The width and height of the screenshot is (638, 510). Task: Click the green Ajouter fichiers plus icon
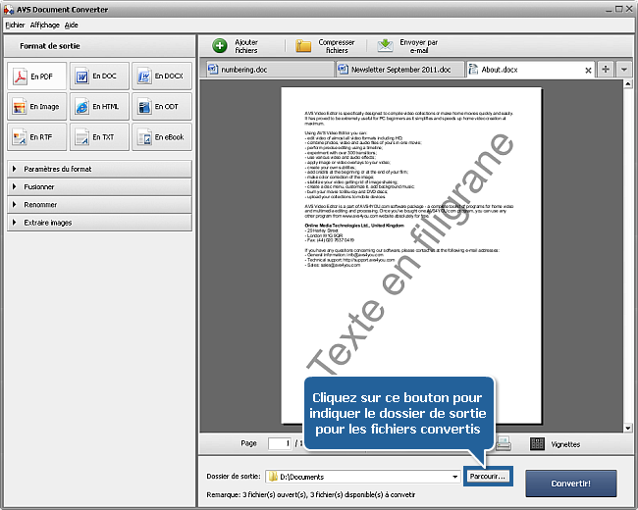coord(220,46)
